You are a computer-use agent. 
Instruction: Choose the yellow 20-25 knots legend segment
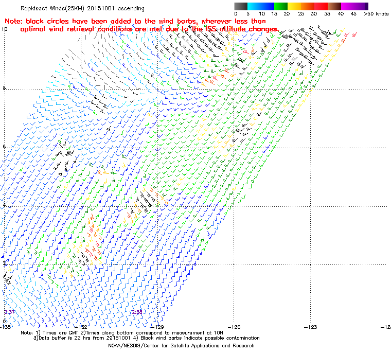(294, 6)
